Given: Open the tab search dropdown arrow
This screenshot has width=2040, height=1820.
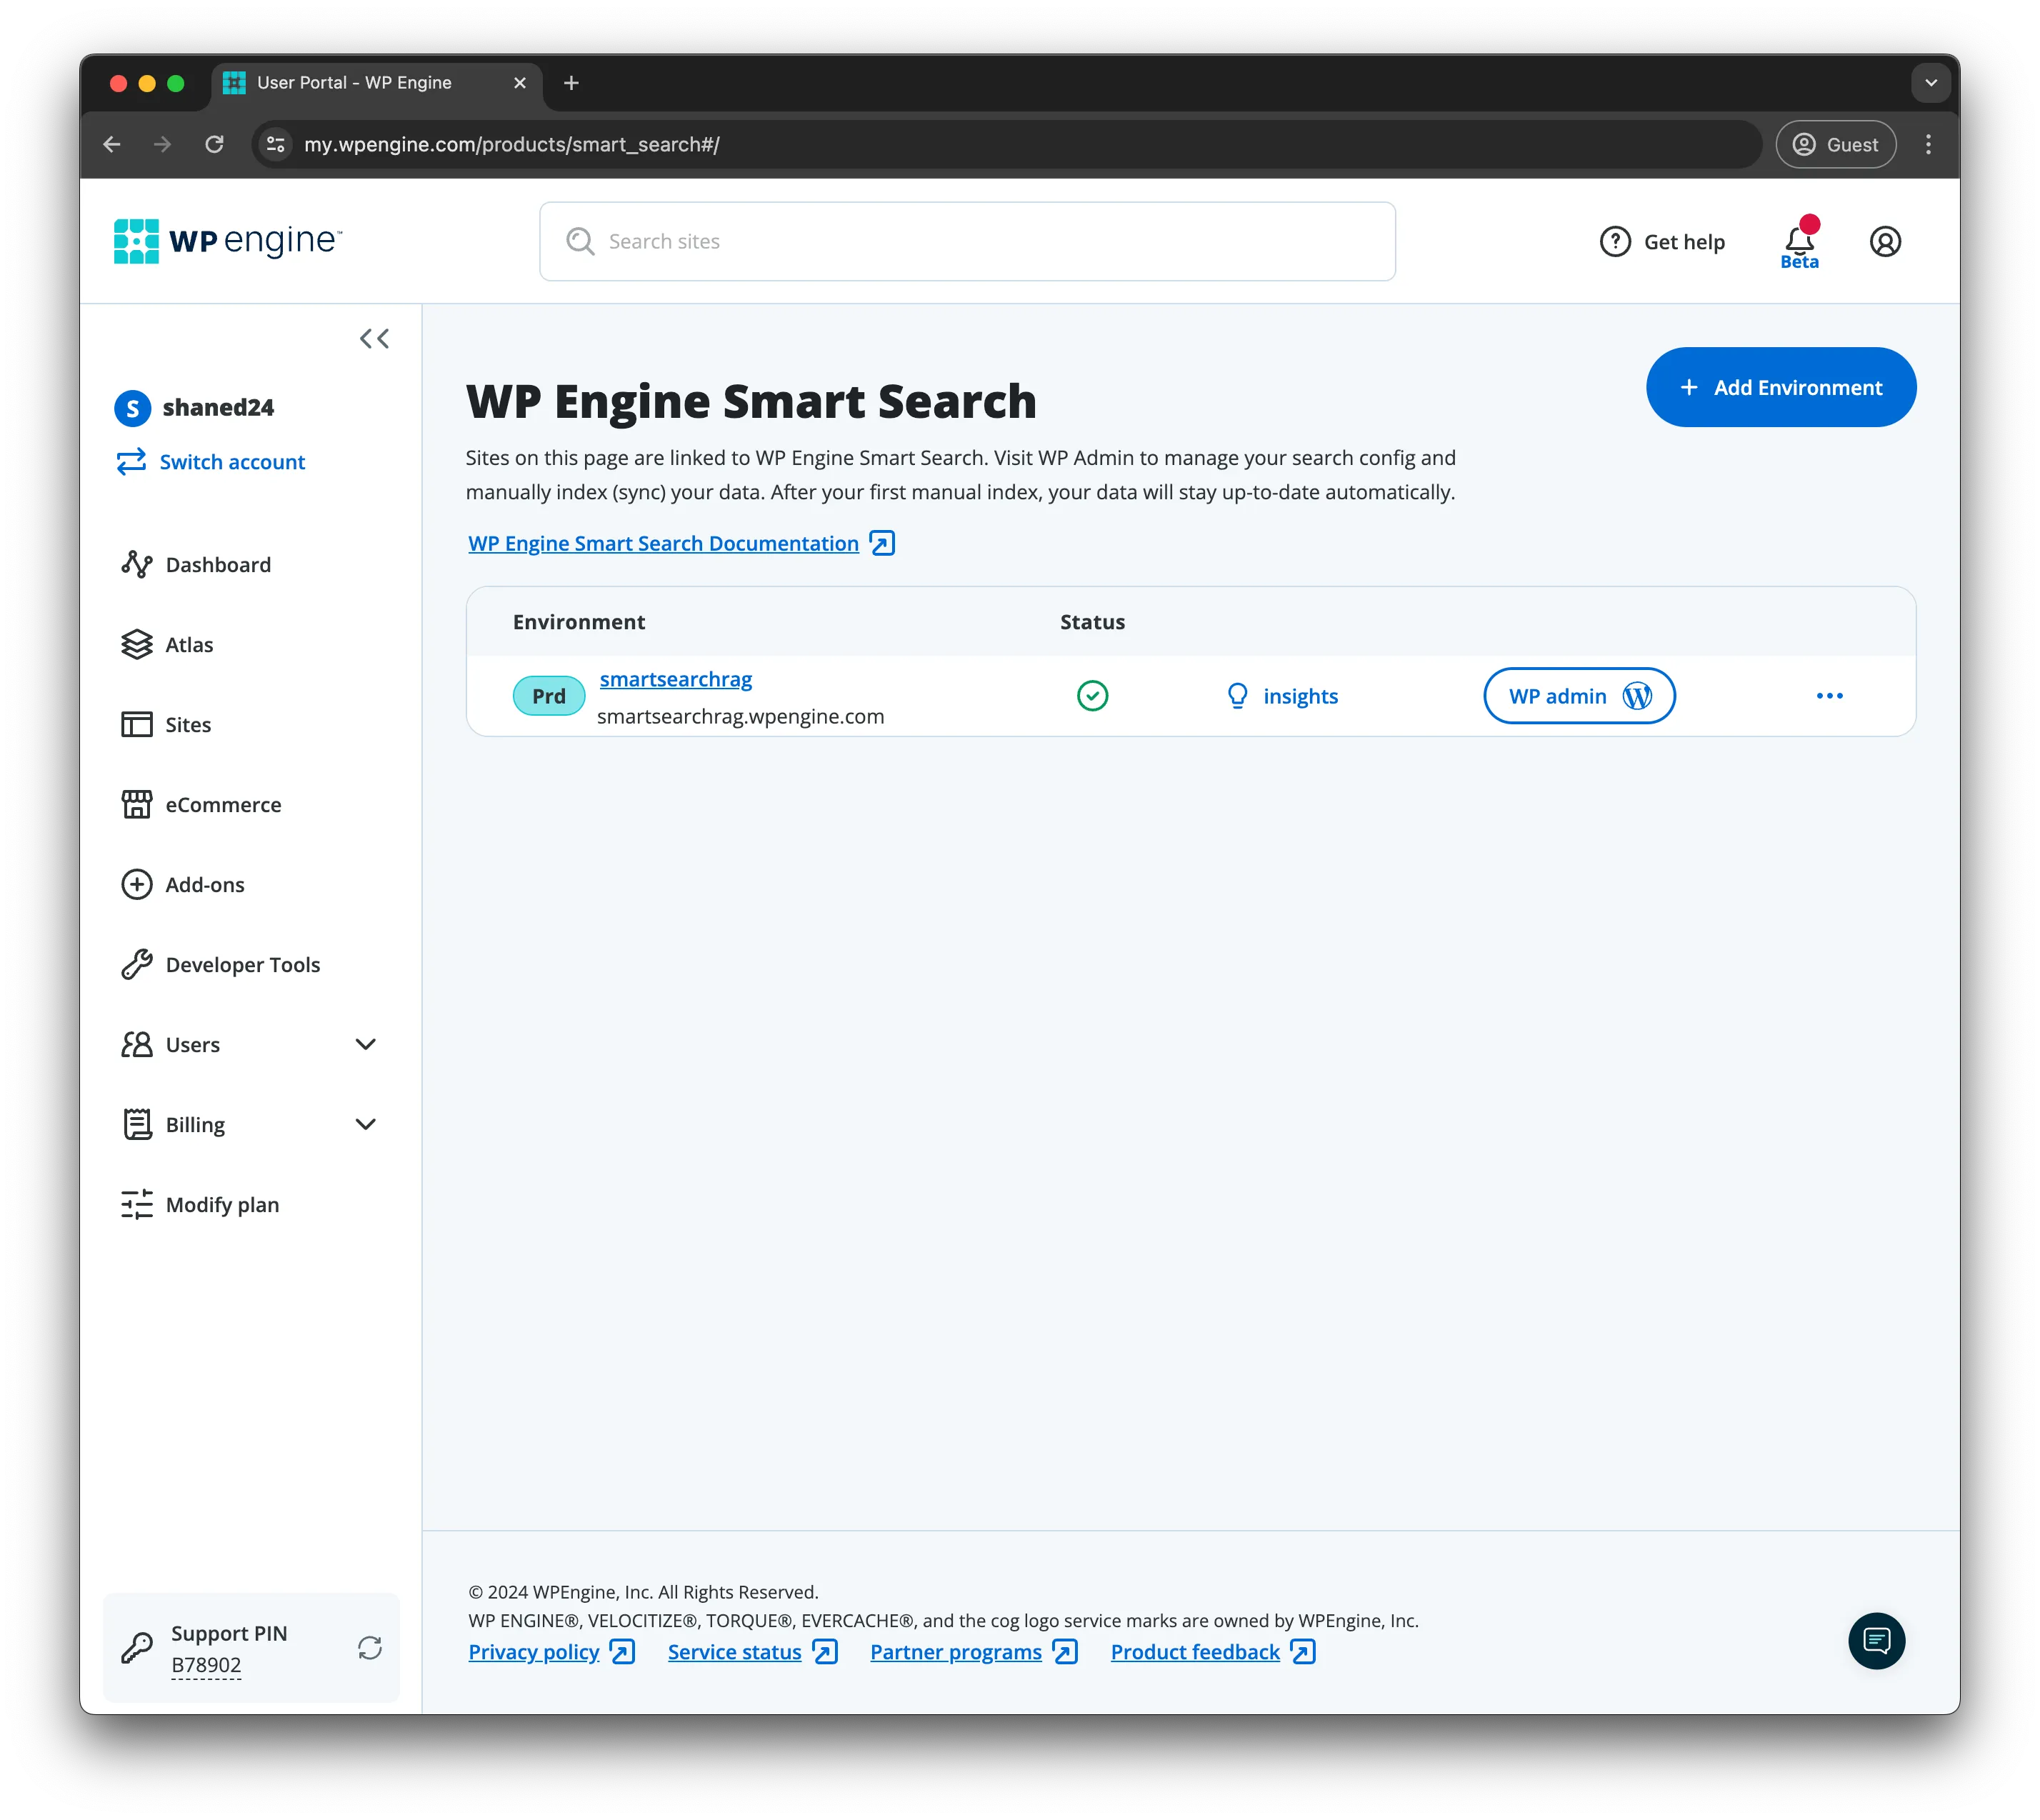Looking at the screenshot, I should [x=1931, y=83].
